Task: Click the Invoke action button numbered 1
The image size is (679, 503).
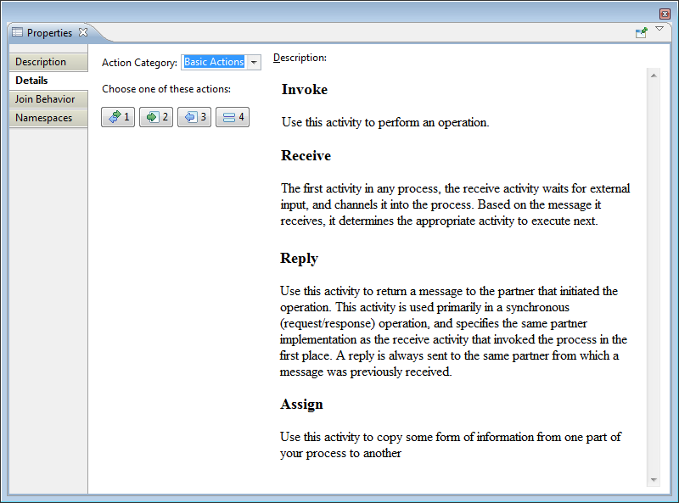Action: tap(118, 117)
